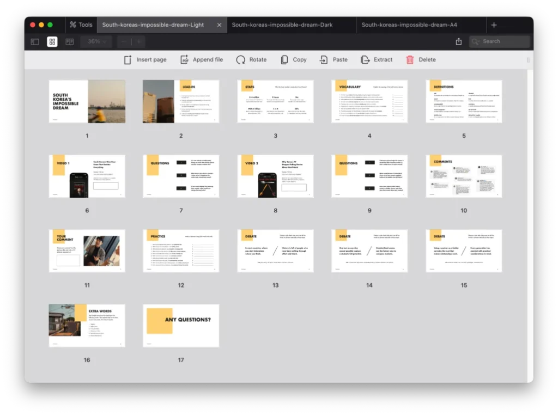The height and width of the screenshot is (415, 558).
Task: Select the South-koreas-impossible-dream-Light tab
Action: click(x=153, y=25)
